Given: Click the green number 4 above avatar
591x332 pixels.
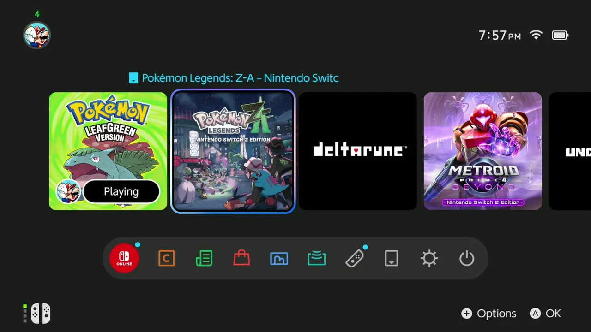Looking at the screenshot, I should 37,14.
